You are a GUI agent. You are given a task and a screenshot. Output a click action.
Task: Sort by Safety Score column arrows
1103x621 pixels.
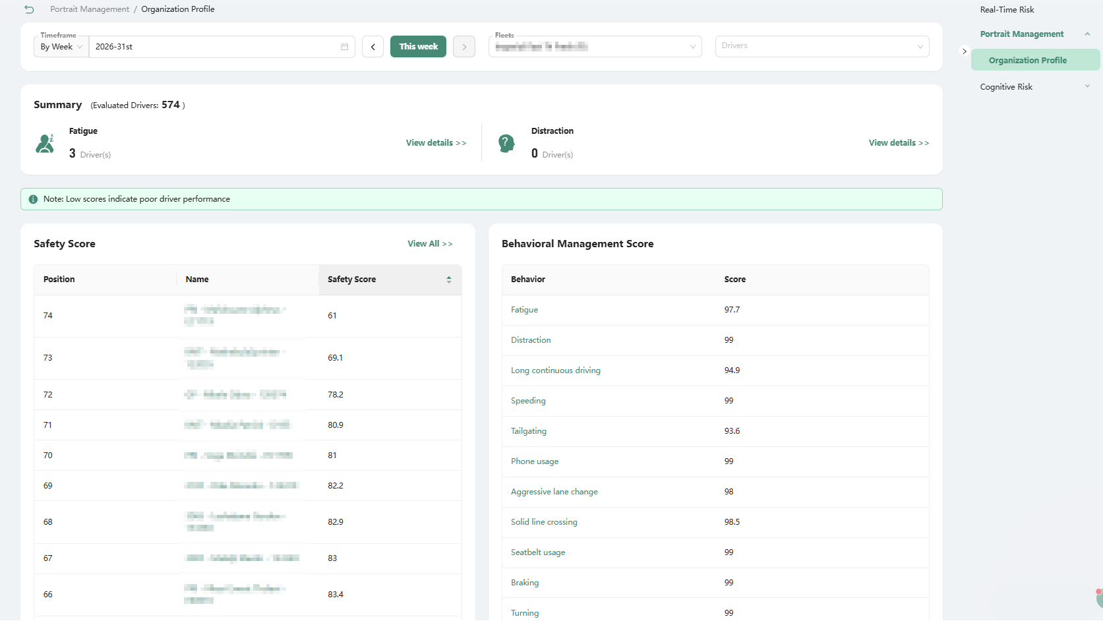[x=449, y=280]
